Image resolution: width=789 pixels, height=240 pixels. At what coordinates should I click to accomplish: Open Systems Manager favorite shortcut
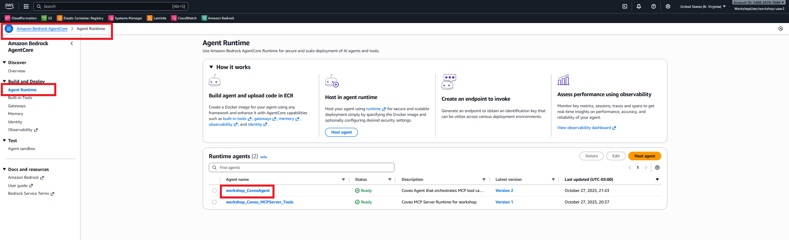[x=125, y=18]
